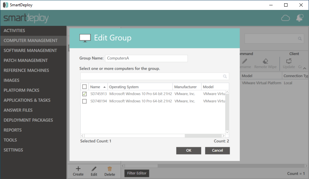The image size is (309, 179).
Task: Click the Name column header
Action: click(x=98, y=87)
